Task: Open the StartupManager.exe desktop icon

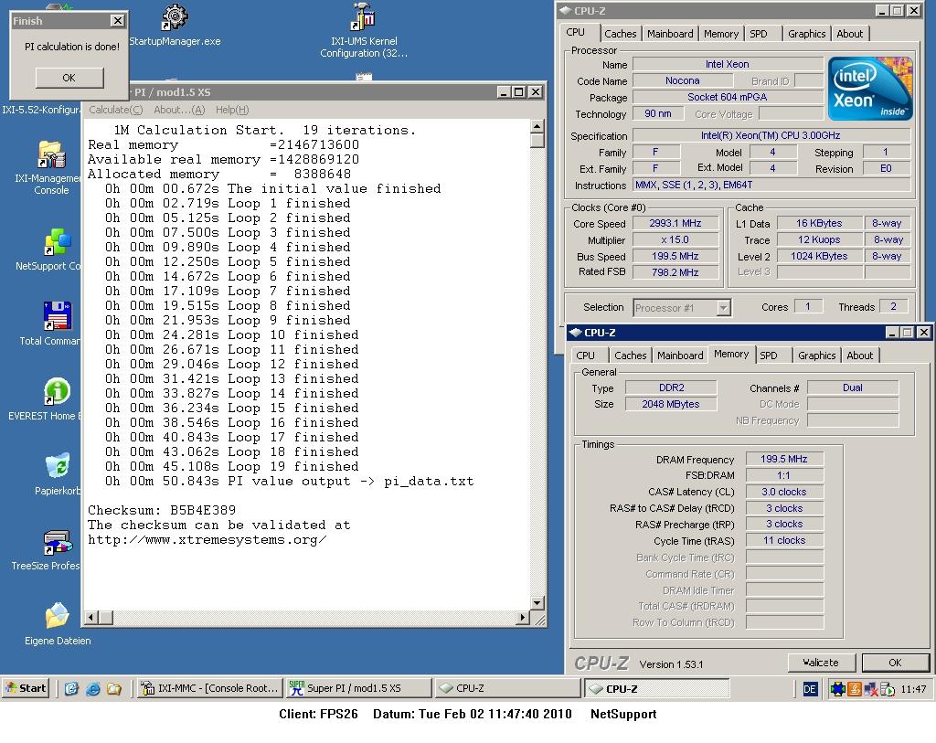Action: tap(175, 18)
